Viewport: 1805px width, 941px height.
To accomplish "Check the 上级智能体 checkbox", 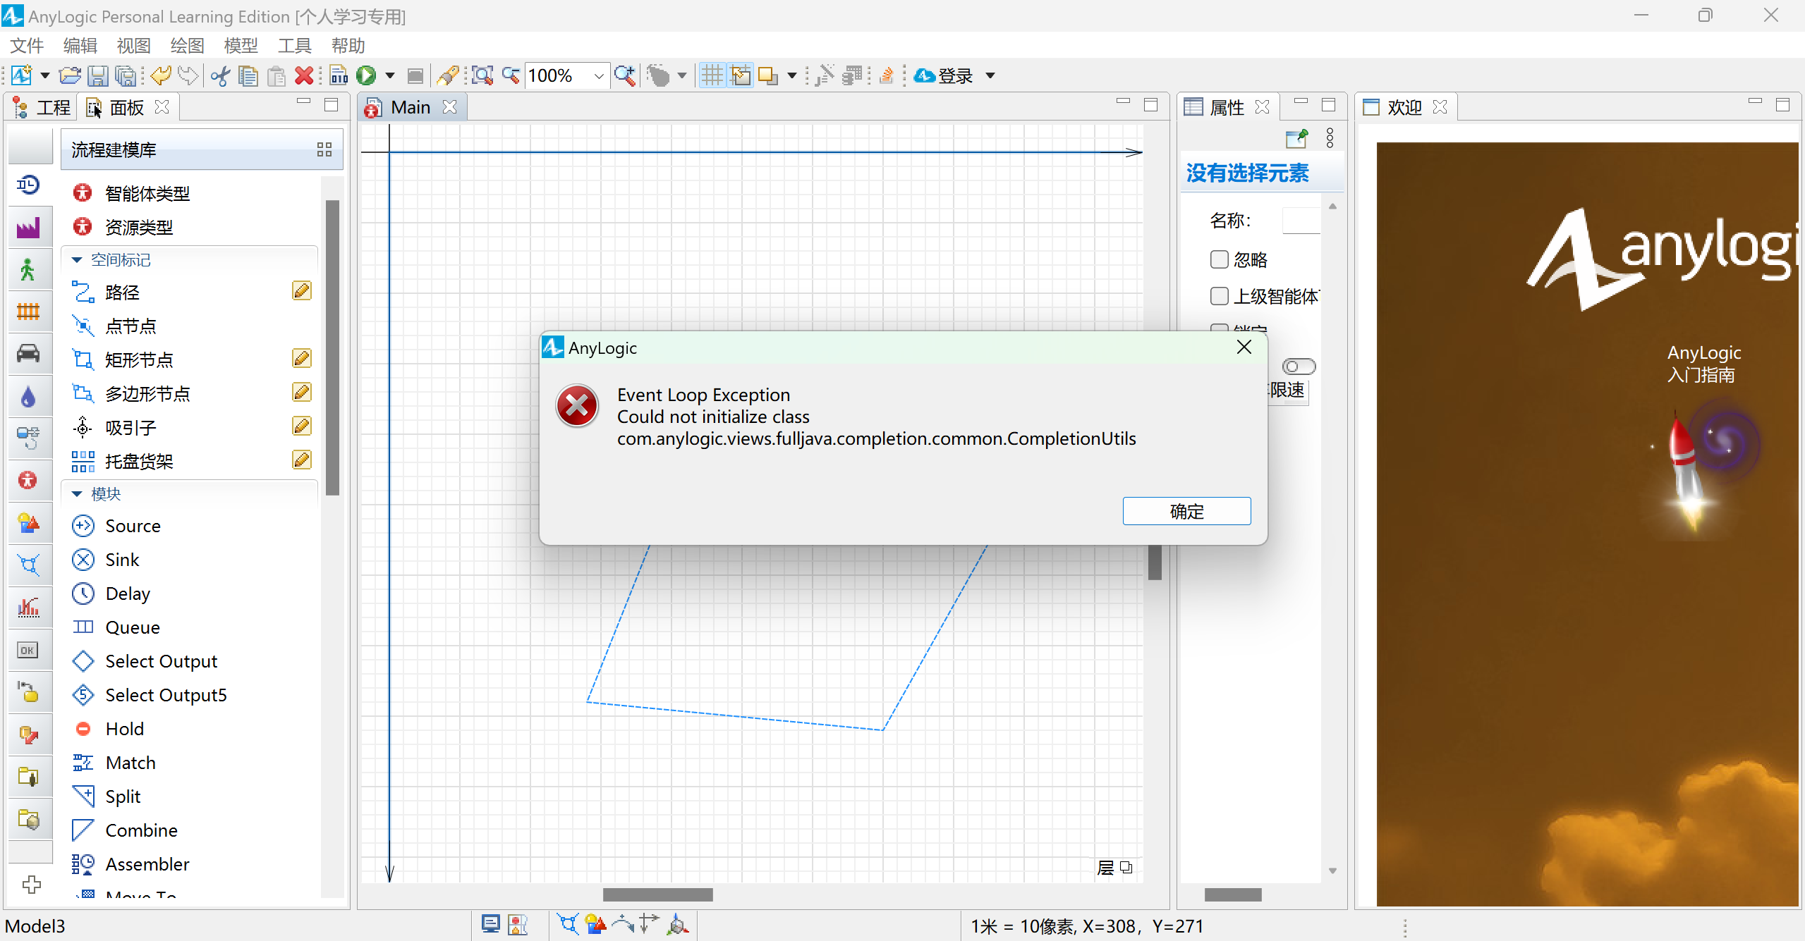I will [1219, 295].
